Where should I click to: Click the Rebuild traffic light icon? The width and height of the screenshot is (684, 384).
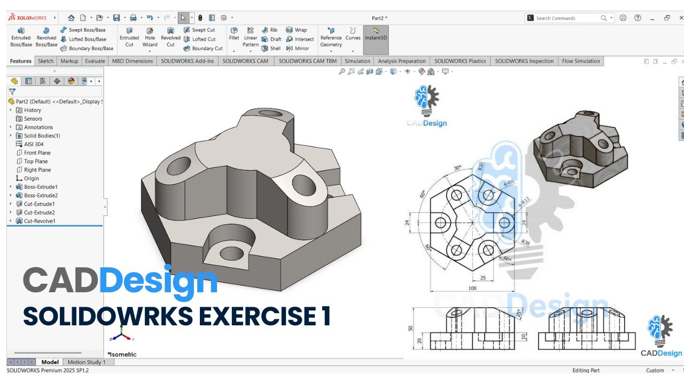200,18
